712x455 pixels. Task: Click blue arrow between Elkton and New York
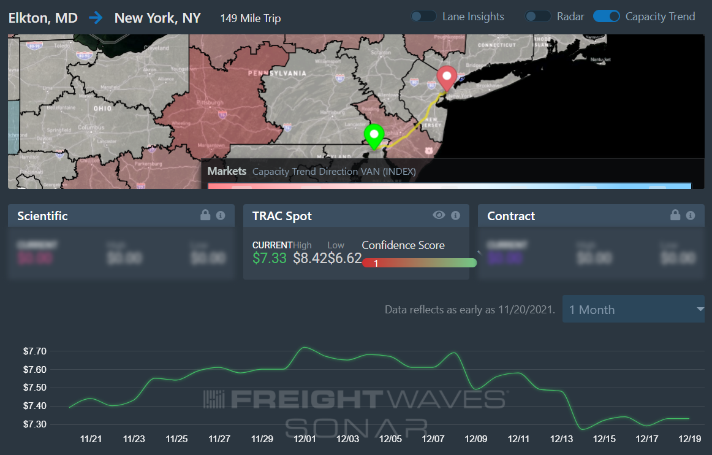[x=96, y=18]
